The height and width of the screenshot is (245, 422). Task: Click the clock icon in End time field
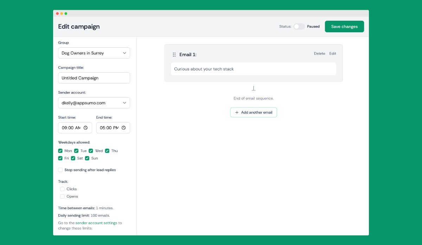pyautogui.click(x=123, y=128)
